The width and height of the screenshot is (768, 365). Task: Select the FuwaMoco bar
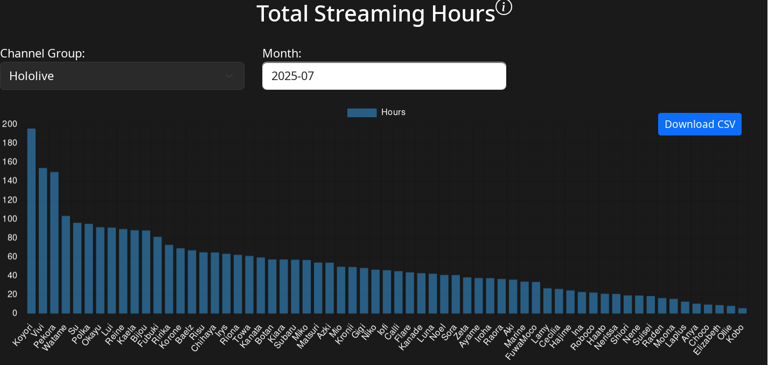tap(536, 298)
